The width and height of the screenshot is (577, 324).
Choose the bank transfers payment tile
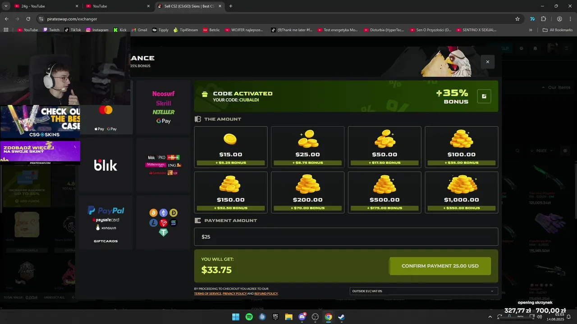point(163,165)
